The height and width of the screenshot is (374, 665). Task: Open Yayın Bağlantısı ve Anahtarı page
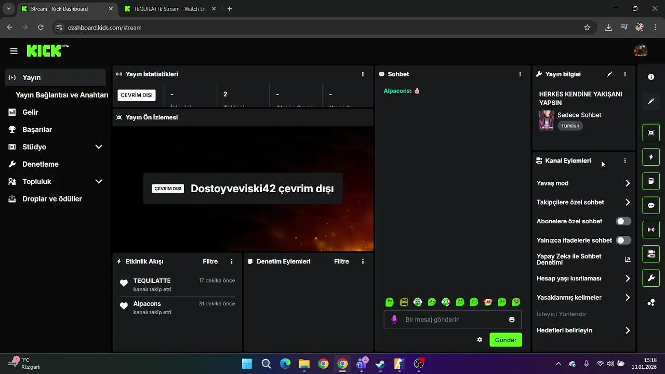[62, 95]
